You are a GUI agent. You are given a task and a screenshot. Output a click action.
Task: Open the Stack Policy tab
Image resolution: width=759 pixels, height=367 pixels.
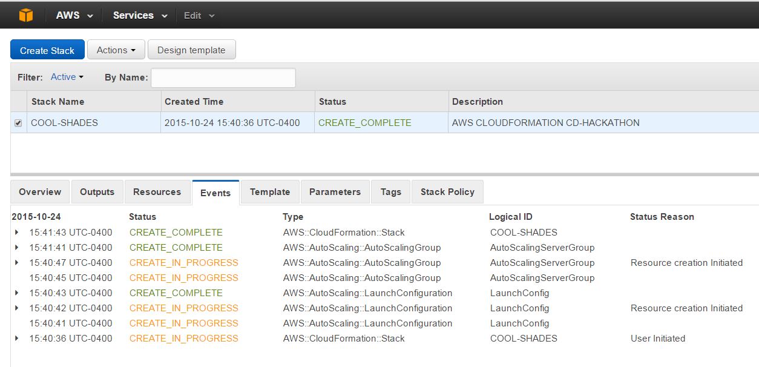point(447,192)
